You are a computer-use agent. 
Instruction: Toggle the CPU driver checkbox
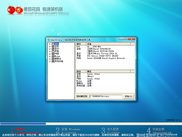point(53,44)
